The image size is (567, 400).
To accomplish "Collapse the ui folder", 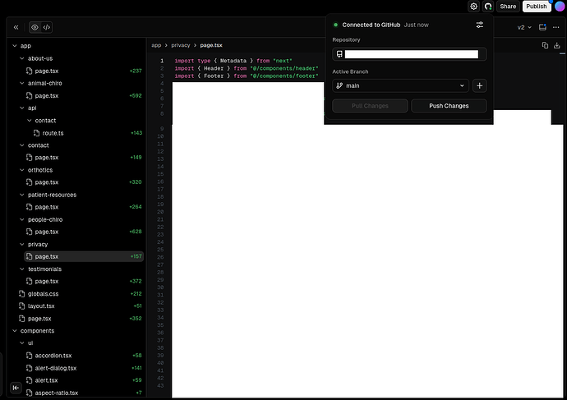I will tap(26, 343).
